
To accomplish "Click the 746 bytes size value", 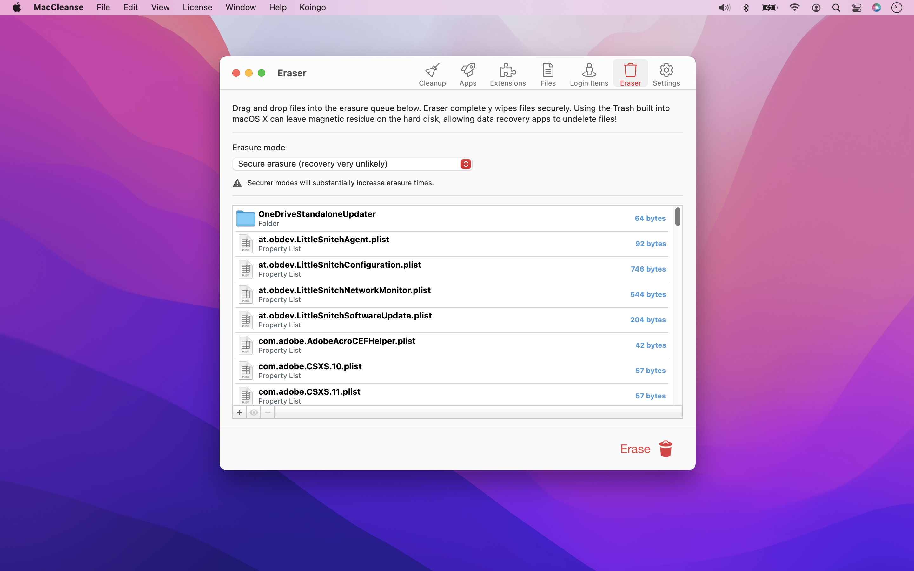I will tap(648, 269).
